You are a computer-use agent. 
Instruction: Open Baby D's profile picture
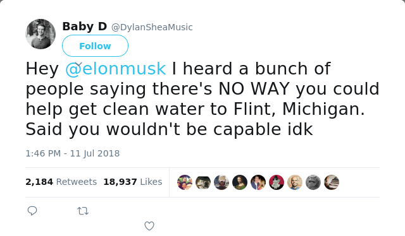pyautogui.click(x=40, y=34)
